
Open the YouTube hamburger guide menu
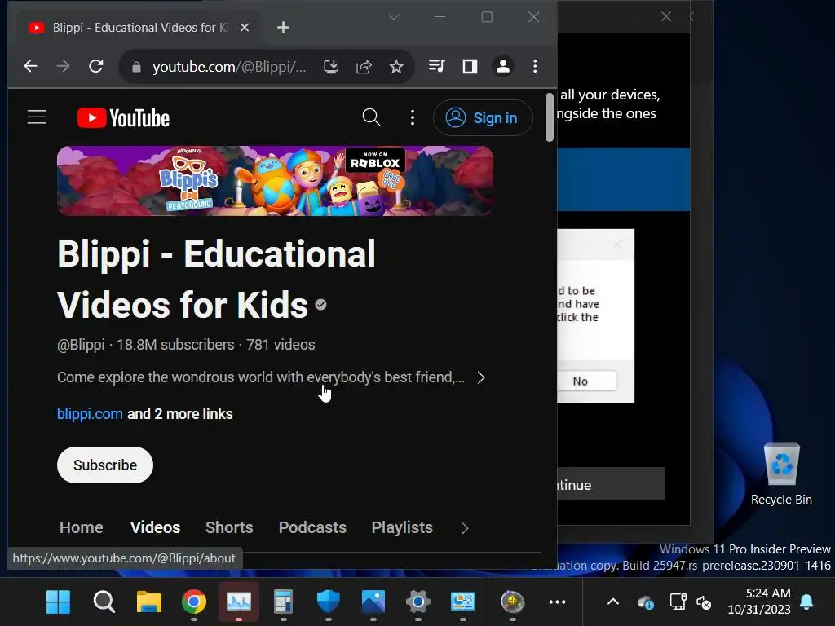point(37,117)
